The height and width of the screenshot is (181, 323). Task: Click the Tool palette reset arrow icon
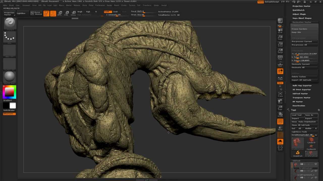click(319, 110)
